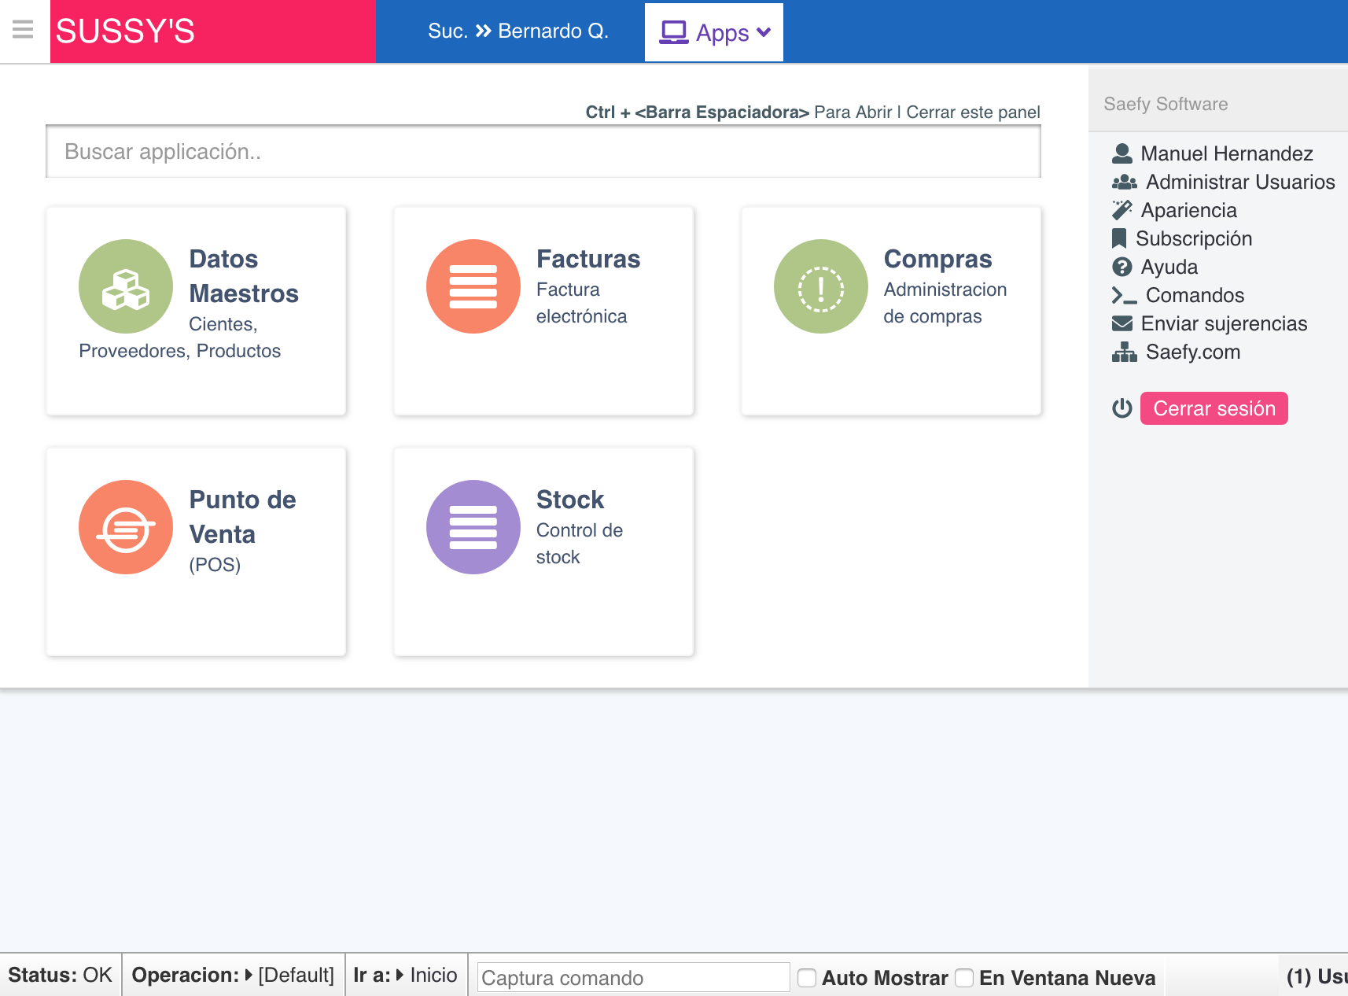This screenshot has height=996, width=1348.
Task: Open Enviar sujerencias envelope icon
Action: coord(1123,323)
